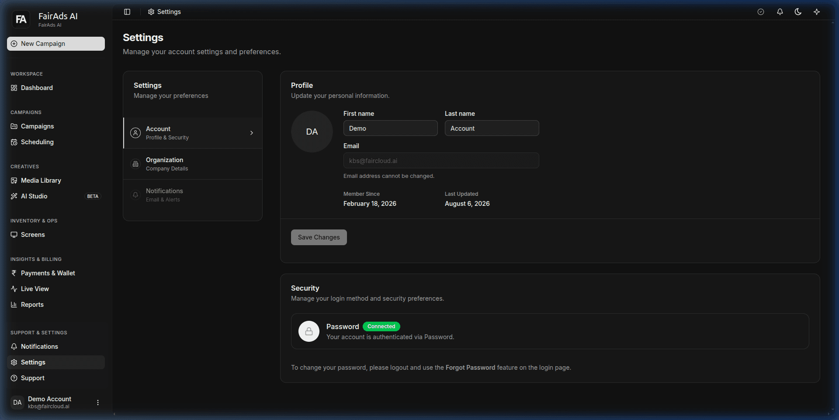Click the Connected status badge
Screen dimensions: 839x420
pos(381,326)
